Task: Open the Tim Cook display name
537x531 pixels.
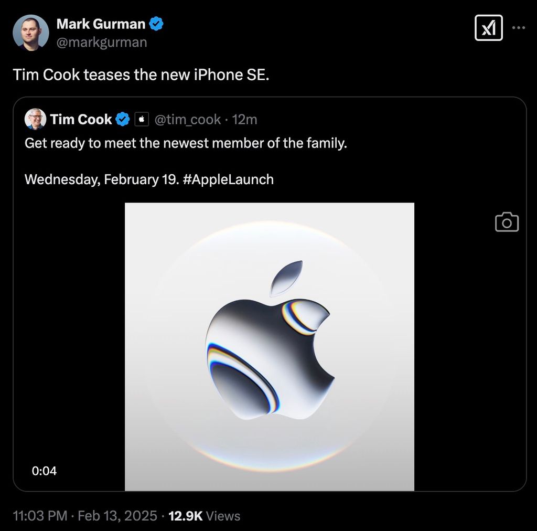Action: pyautogui.click(x=81, y=119)
